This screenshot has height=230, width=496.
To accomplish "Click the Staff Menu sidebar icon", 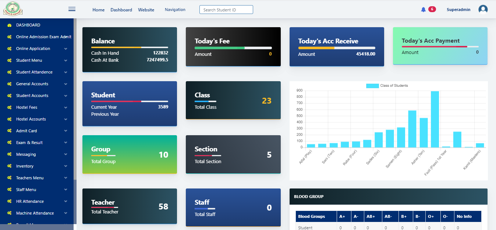I will [x=9, y=190].
